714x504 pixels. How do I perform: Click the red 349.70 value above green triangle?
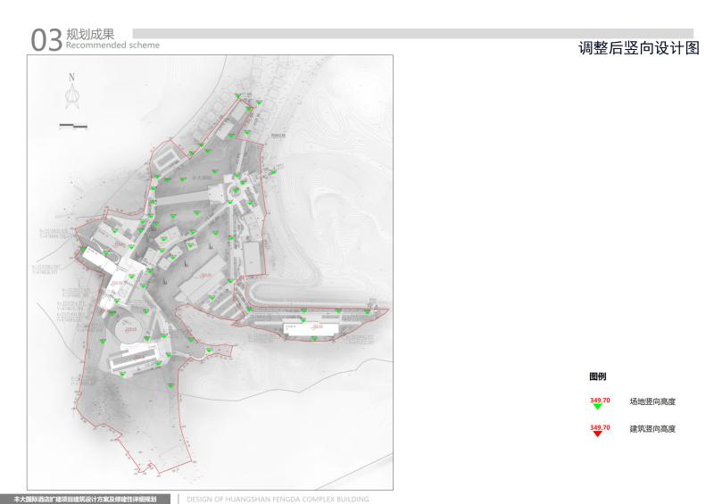pos(599,399)
